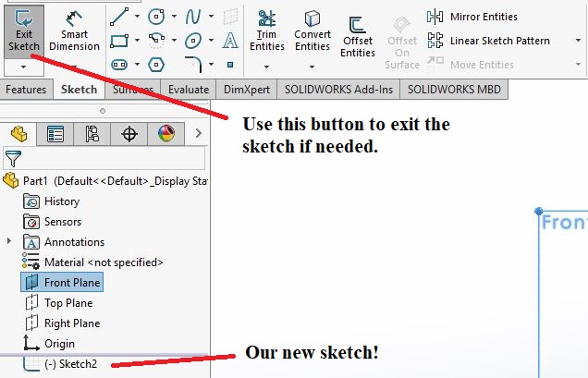Open the Convert Entities dropdown arrow
This screenshot has height=378, width=588.
[x=312, y=67]
